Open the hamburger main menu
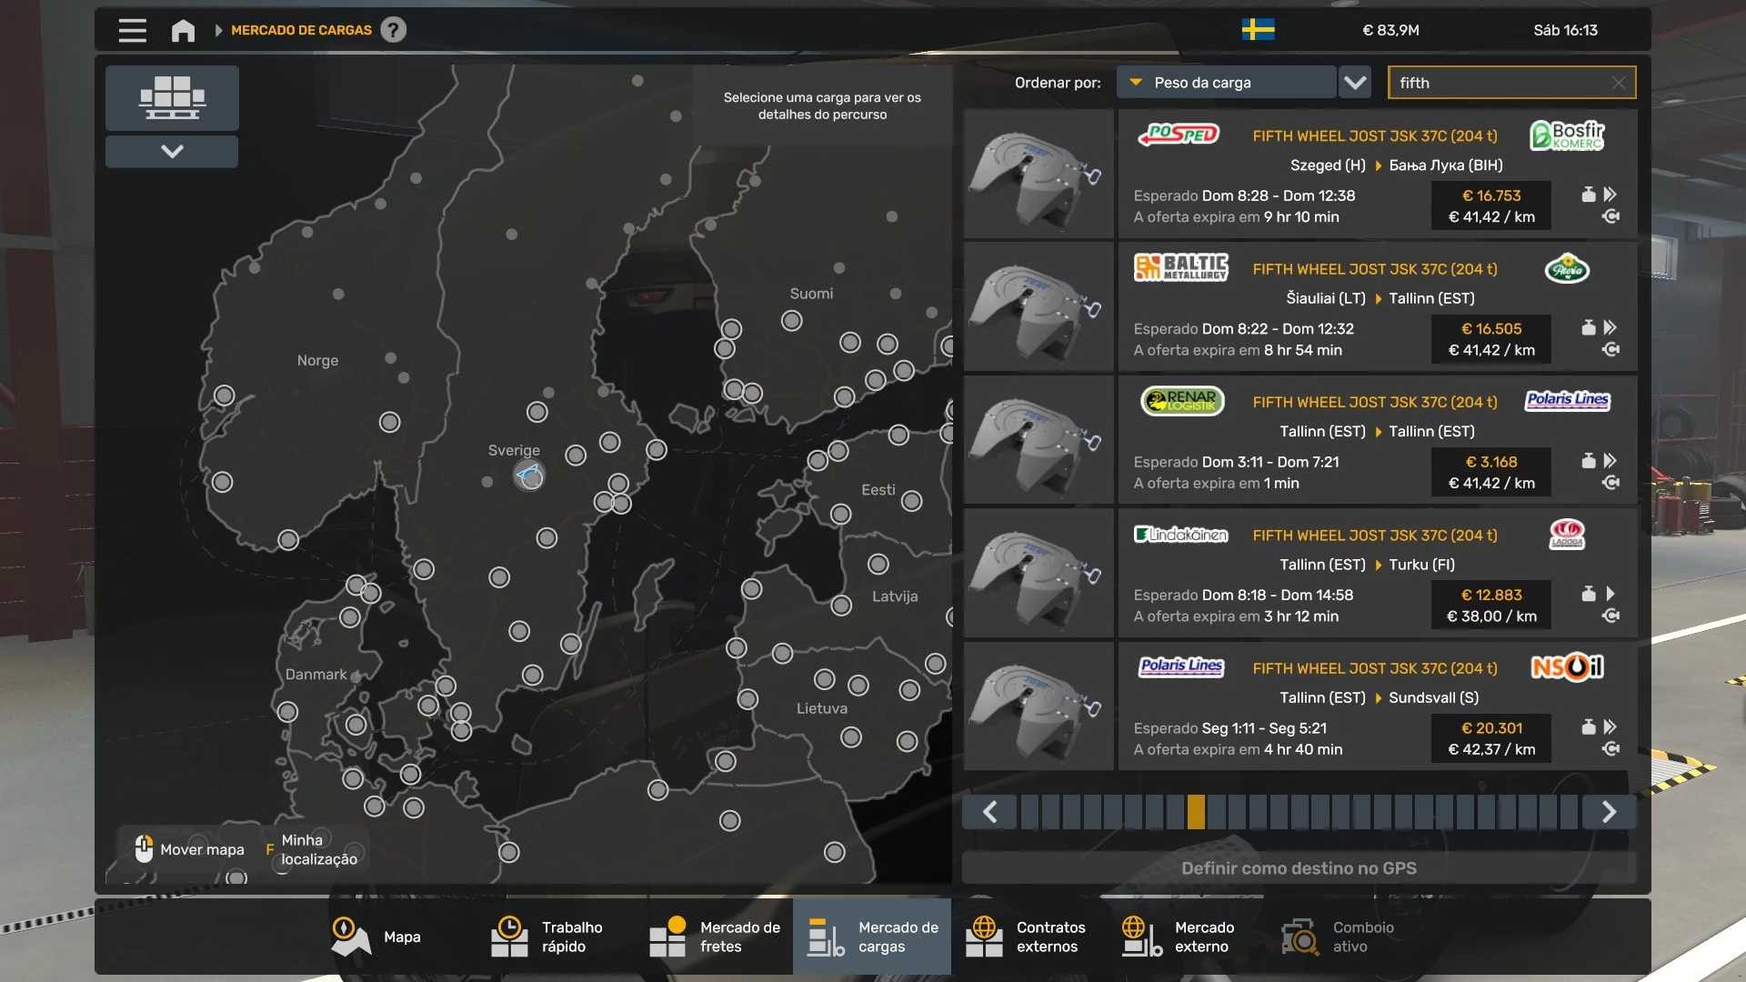 coord(132,30)
